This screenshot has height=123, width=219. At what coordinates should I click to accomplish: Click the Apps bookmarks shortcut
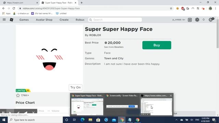click(7, 13)
